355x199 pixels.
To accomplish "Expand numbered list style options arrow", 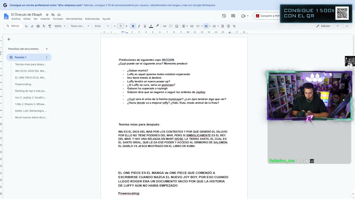I will 218,26.
